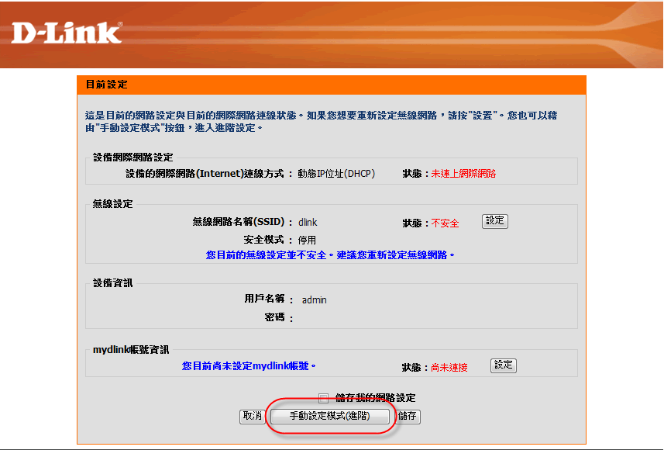Viewport: 664px width, 450px height.
Task: Click the D-Link logo in the banner
Action: (67, 33)
